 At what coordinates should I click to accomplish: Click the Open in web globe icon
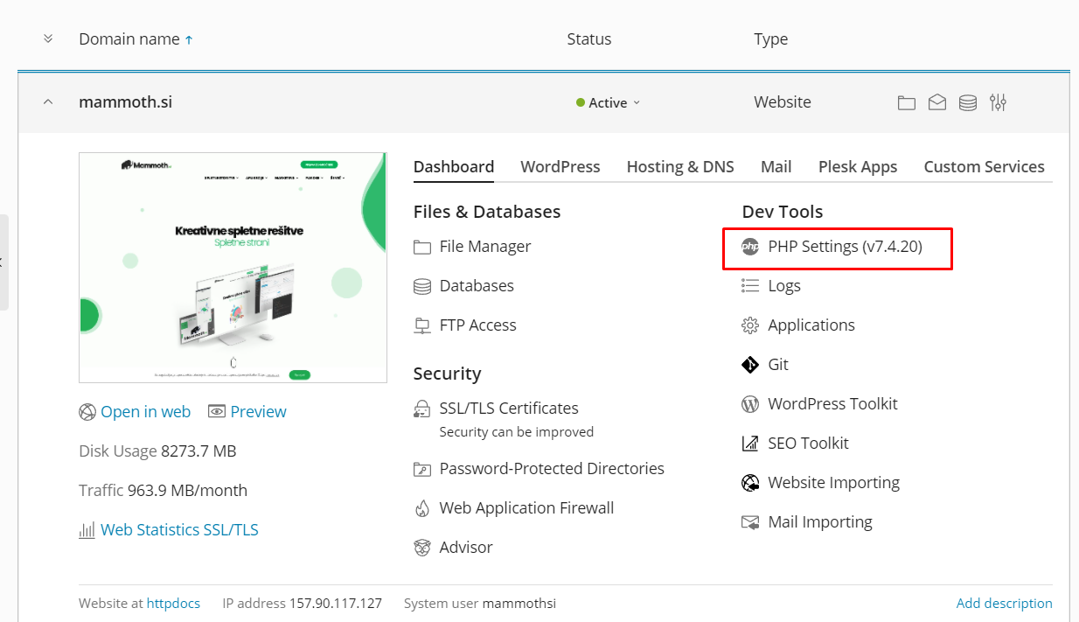point(87,412)
